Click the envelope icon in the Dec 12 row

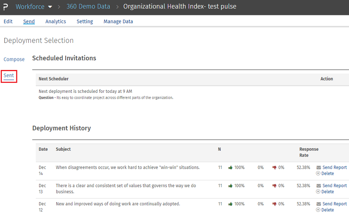click(319, 204)
